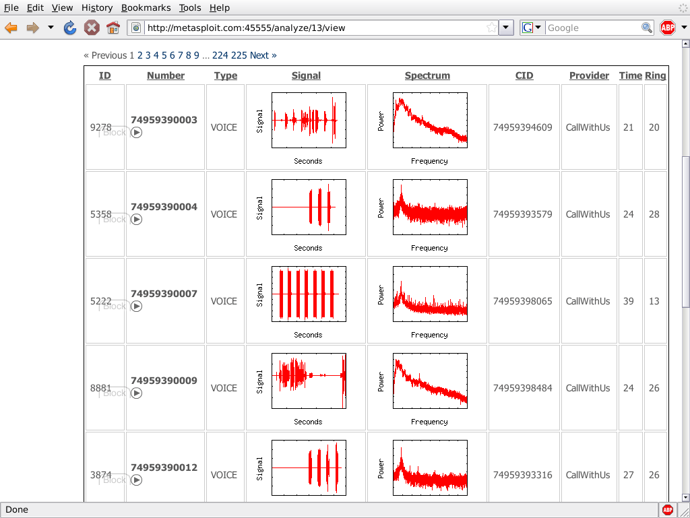Expand the URL bar history dropdown
Image resolution: width=690 pixels, height=518 pixels.
[x=507, y=28]
